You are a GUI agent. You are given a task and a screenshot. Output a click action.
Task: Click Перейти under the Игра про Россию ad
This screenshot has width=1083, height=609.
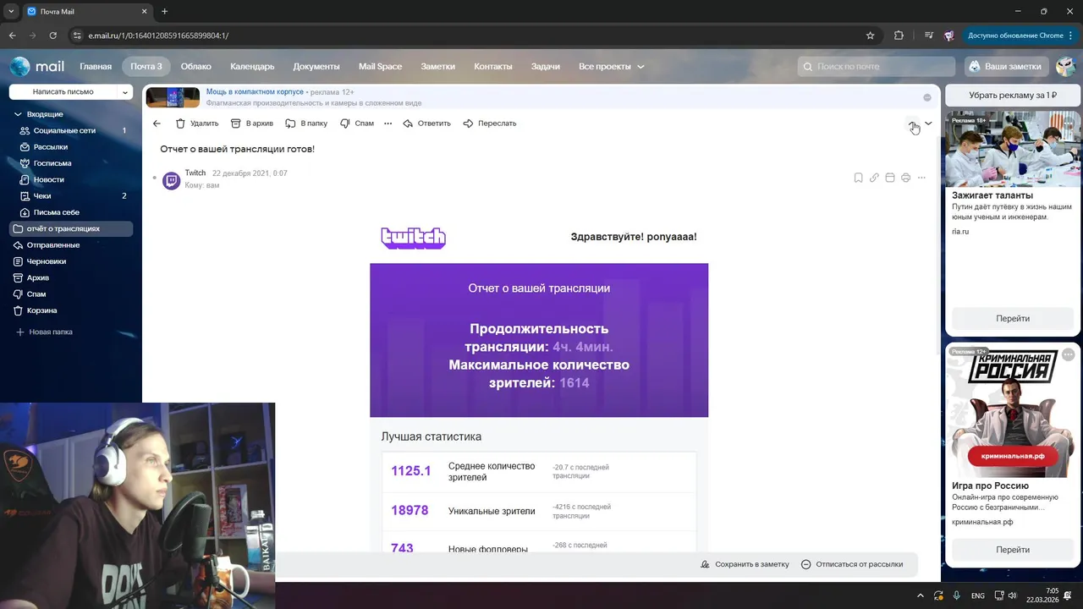(1013, 550)
